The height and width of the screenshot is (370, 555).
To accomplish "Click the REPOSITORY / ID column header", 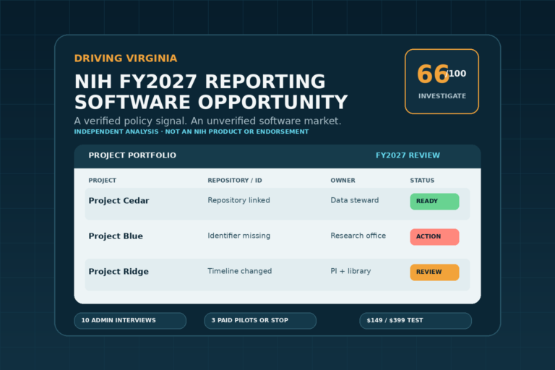I will tap(235, 180).
